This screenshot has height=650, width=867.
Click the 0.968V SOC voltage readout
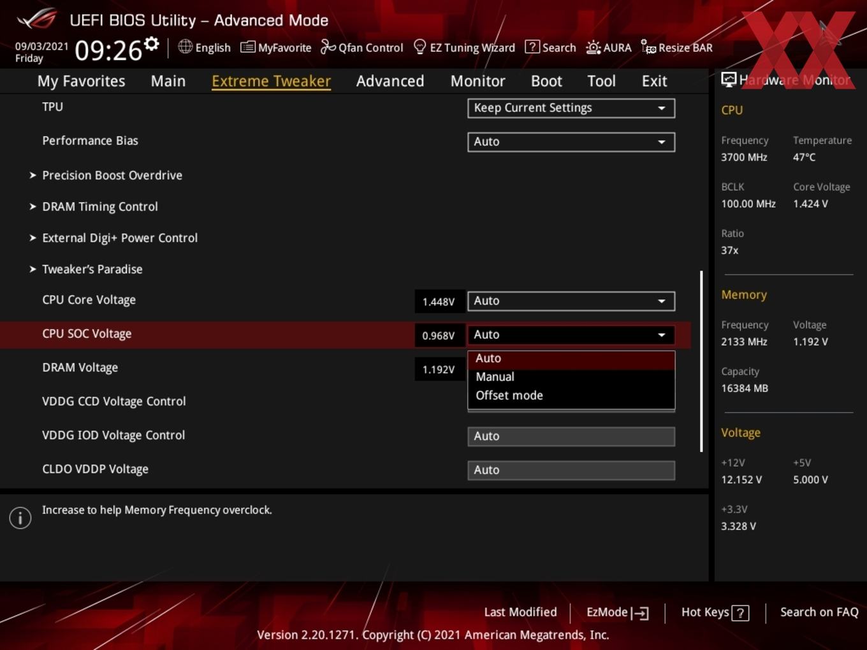pos(439,335)
